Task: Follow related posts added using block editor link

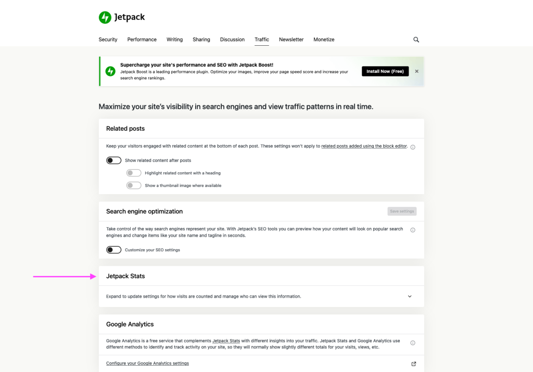Action: tap(364, 146)
